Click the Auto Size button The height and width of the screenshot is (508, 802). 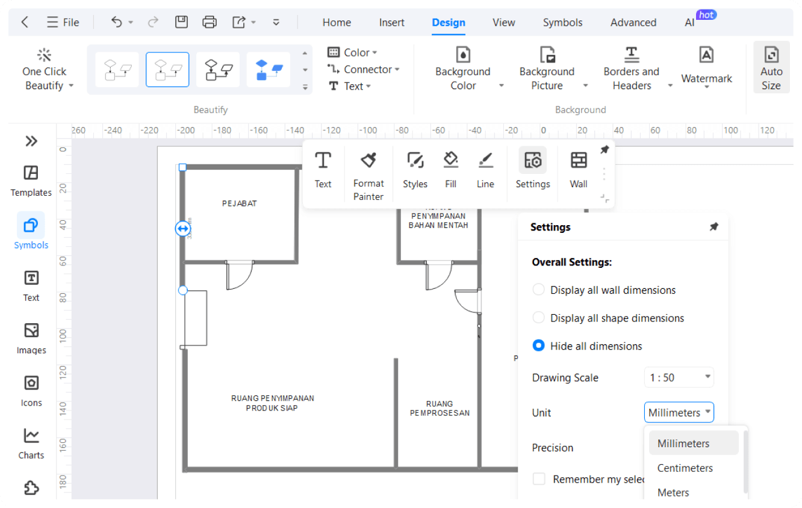(x=771, y=67)
